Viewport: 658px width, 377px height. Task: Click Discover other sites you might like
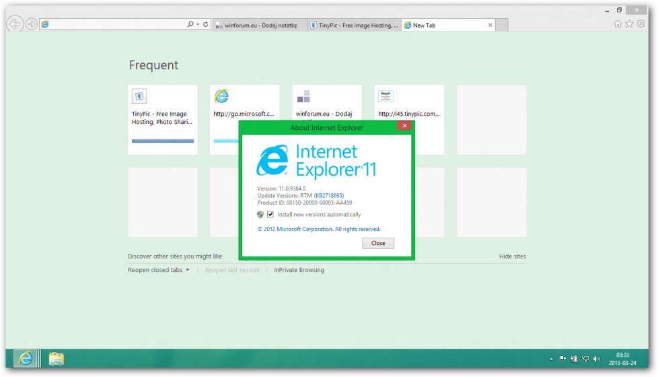coord(175,256)
